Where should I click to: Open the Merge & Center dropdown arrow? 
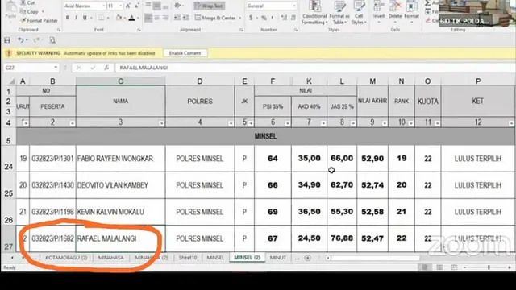click(240, 18)
